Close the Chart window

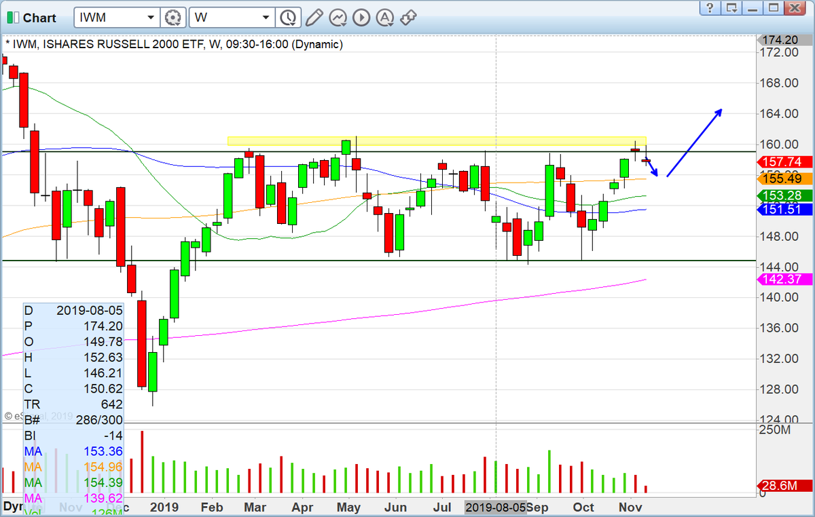point(794,8)
